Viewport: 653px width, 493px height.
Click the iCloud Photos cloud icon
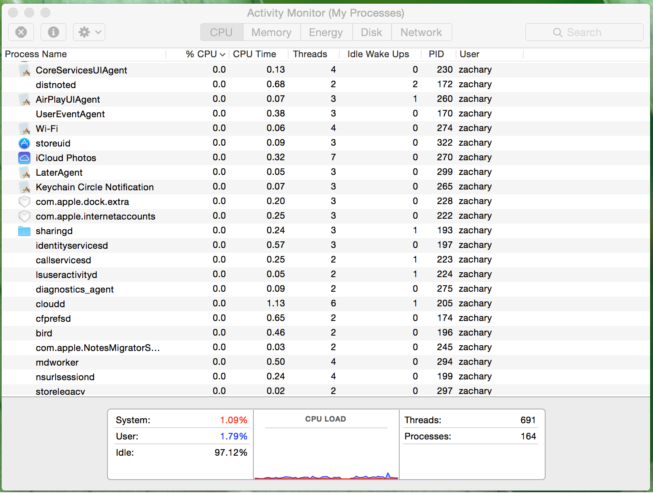(25, 158)
